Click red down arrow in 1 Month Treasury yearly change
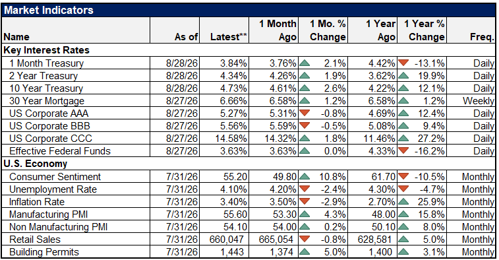The height and width of the screenshot is (260, 499). [403, 63]
